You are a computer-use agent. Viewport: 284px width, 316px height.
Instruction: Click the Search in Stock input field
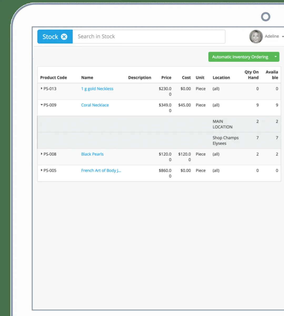[x=149, y=37]
